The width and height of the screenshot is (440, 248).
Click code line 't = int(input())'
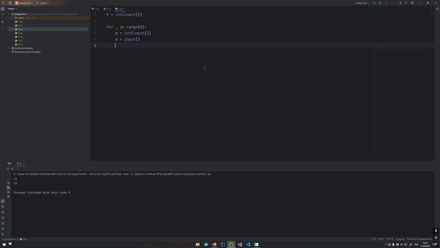click(124, 14)
